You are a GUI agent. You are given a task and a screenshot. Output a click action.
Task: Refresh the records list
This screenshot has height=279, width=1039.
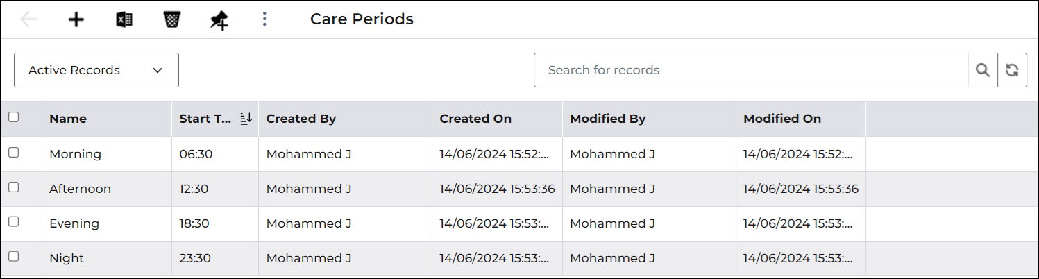click(1012, 70)
